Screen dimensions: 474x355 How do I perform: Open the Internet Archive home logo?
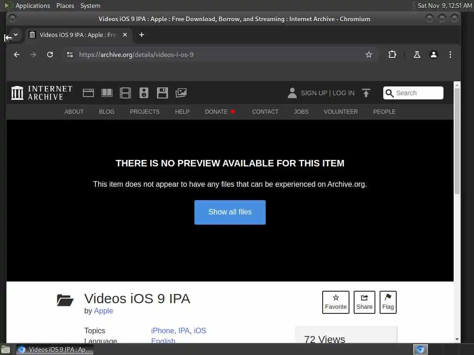[42, 92]
